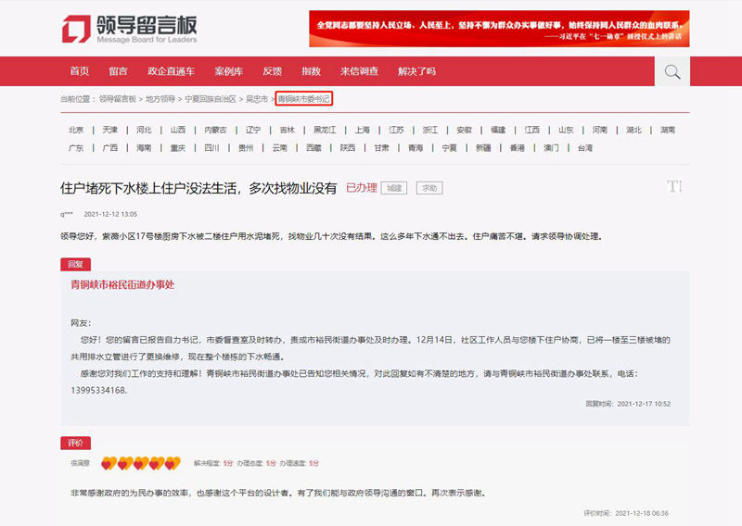Select 北京 from the province list
742x526 pixels.
[x=76, y=130]
